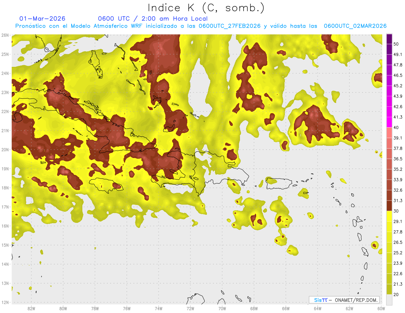The height and width of the screenshot is (313, 405).
Task: Click the latitude label '26N'
Action: (5, 35)
